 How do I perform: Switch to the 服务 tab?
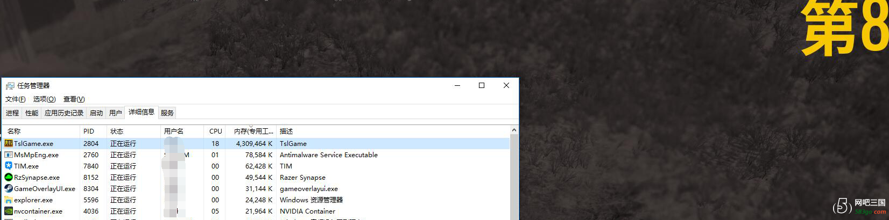(x=167, y=113)
